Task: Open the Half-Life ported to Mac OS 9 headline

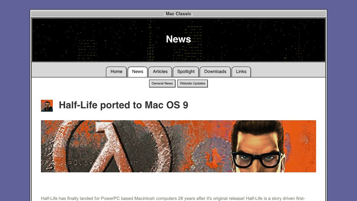Action: pyautogui.click(x=123, y=105)
